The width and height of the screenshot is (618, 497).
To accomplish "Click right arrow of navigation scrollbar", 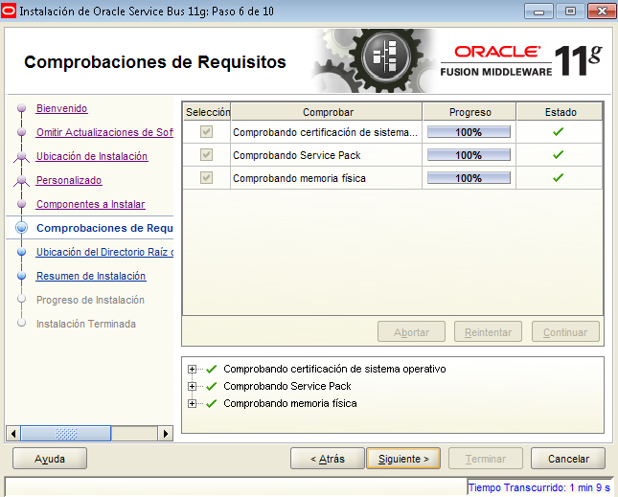I will [166, 434].
